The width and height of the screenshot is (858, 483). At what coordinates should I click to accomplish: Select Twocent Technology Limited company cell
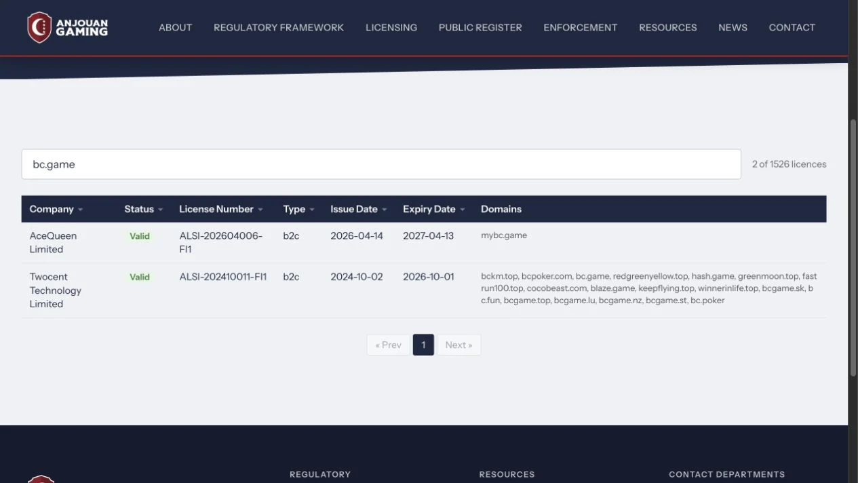pos(56,290)
